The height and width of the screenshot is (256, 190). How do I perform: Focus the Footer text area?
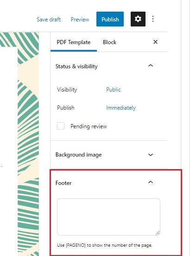pos(108,217)
